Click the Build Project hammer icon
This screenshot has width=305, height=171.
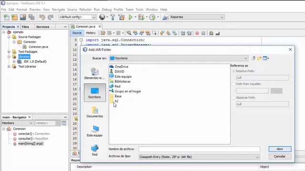pyautogui.click(x=112, y=17)
